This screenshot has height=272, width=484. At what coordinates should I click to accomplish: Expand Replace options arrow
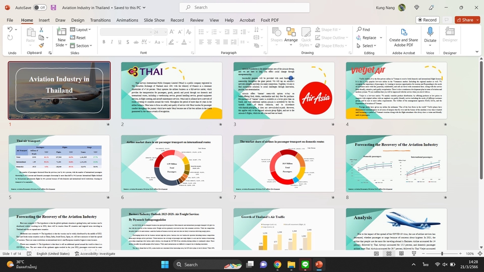(x=381, y=38)
